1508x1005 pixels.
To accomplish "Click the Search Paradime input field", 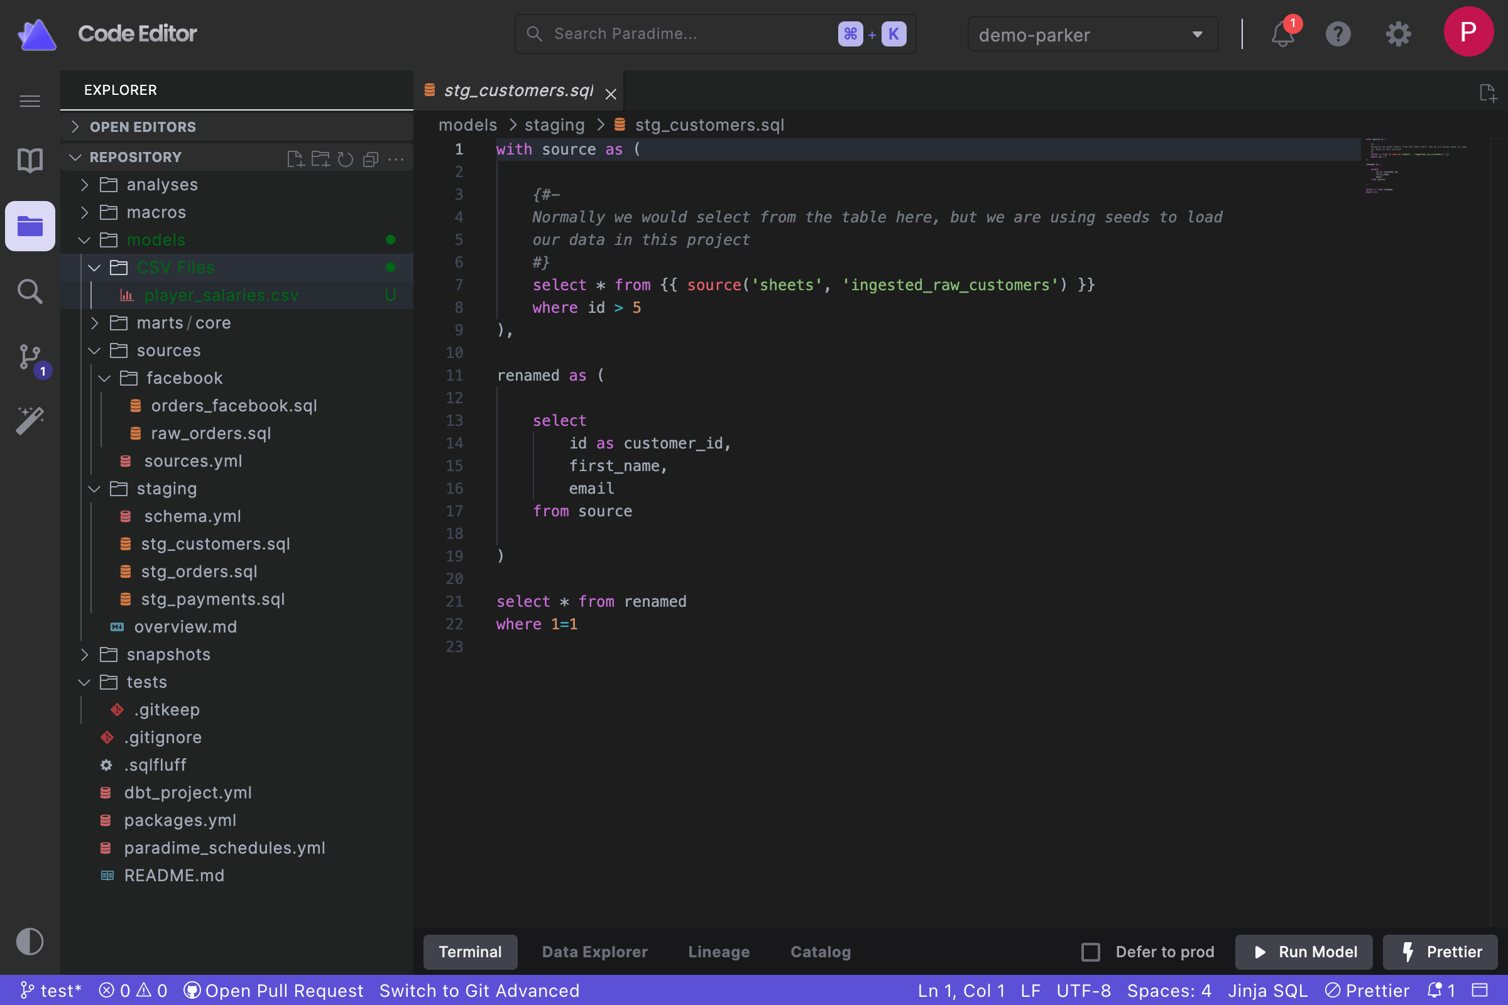I will pyautogui.click(x=715, y=34).
